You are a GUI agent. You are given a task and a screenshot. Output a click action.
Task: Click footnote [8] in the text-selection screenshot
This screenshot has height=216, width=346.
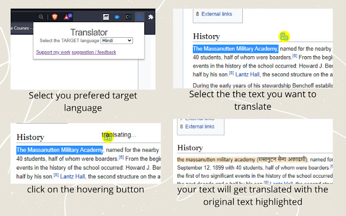click(231, 73)
